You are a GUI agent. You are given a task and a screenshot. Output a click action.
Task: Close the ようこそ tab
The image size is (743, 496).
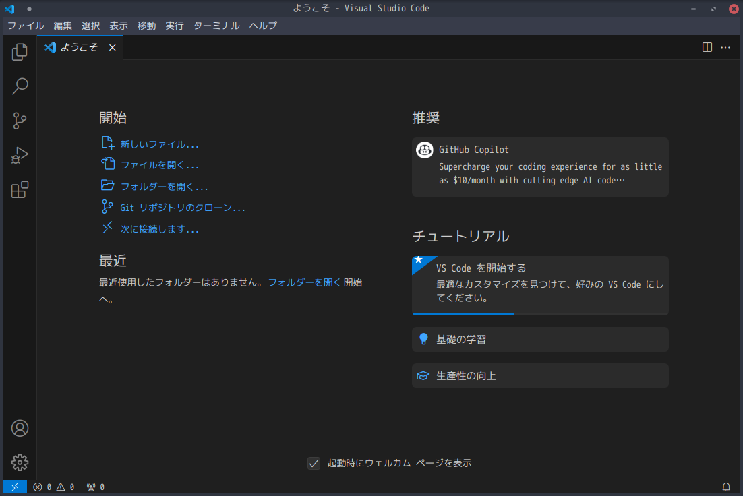click(113, 47)
